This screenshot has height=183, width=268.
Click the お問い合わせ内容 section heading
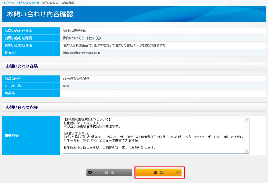(x=21, y=106)
